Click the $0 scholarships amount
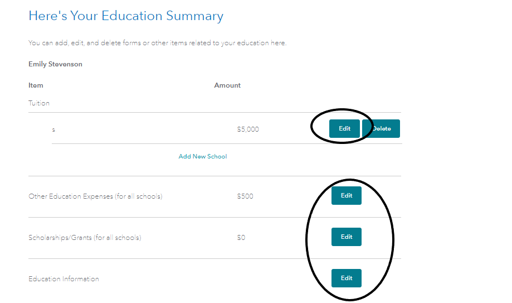The height and width of the screenshot is (303, 512). point(241,238)
